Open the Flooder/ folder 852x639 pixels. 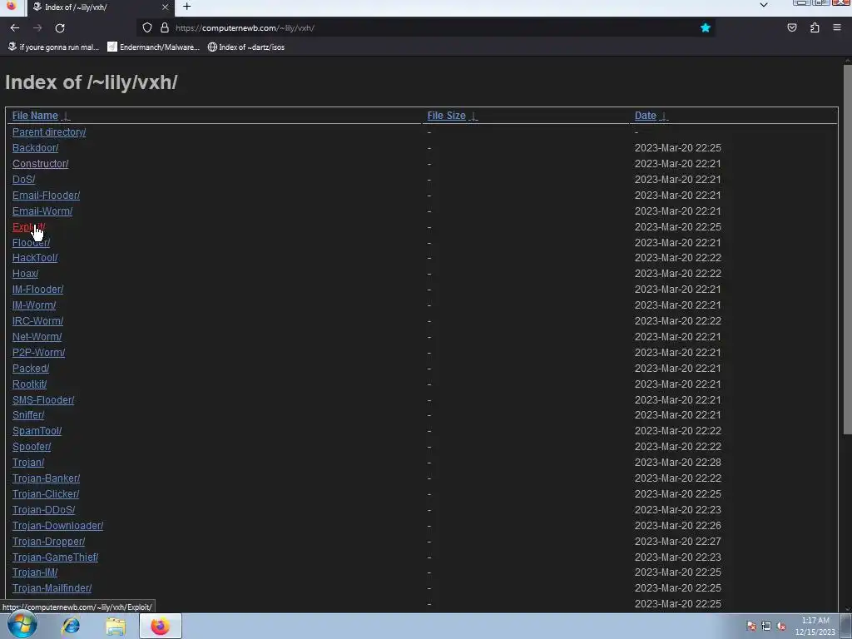pos(31,243)
